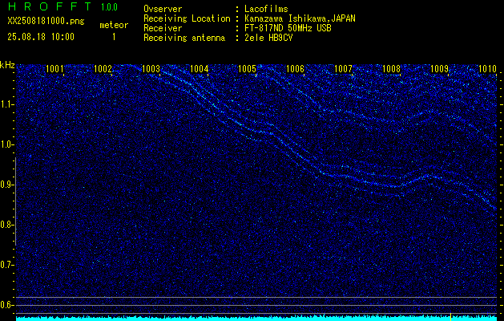
Task: Click the 1.1 kHz frequency label
Action: pos(6,104)
